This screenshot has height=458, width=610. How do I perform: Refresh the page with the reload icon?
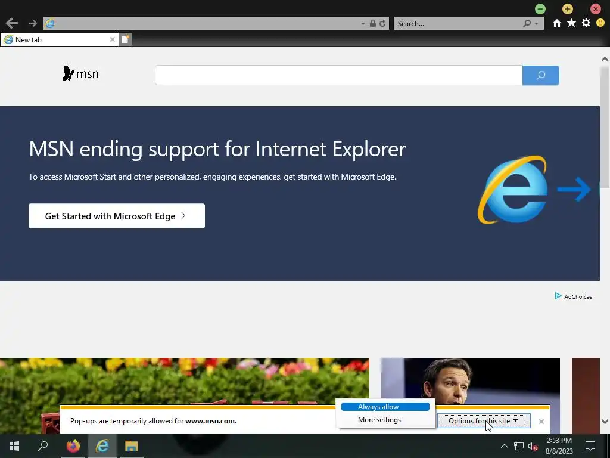click(382, 23)
